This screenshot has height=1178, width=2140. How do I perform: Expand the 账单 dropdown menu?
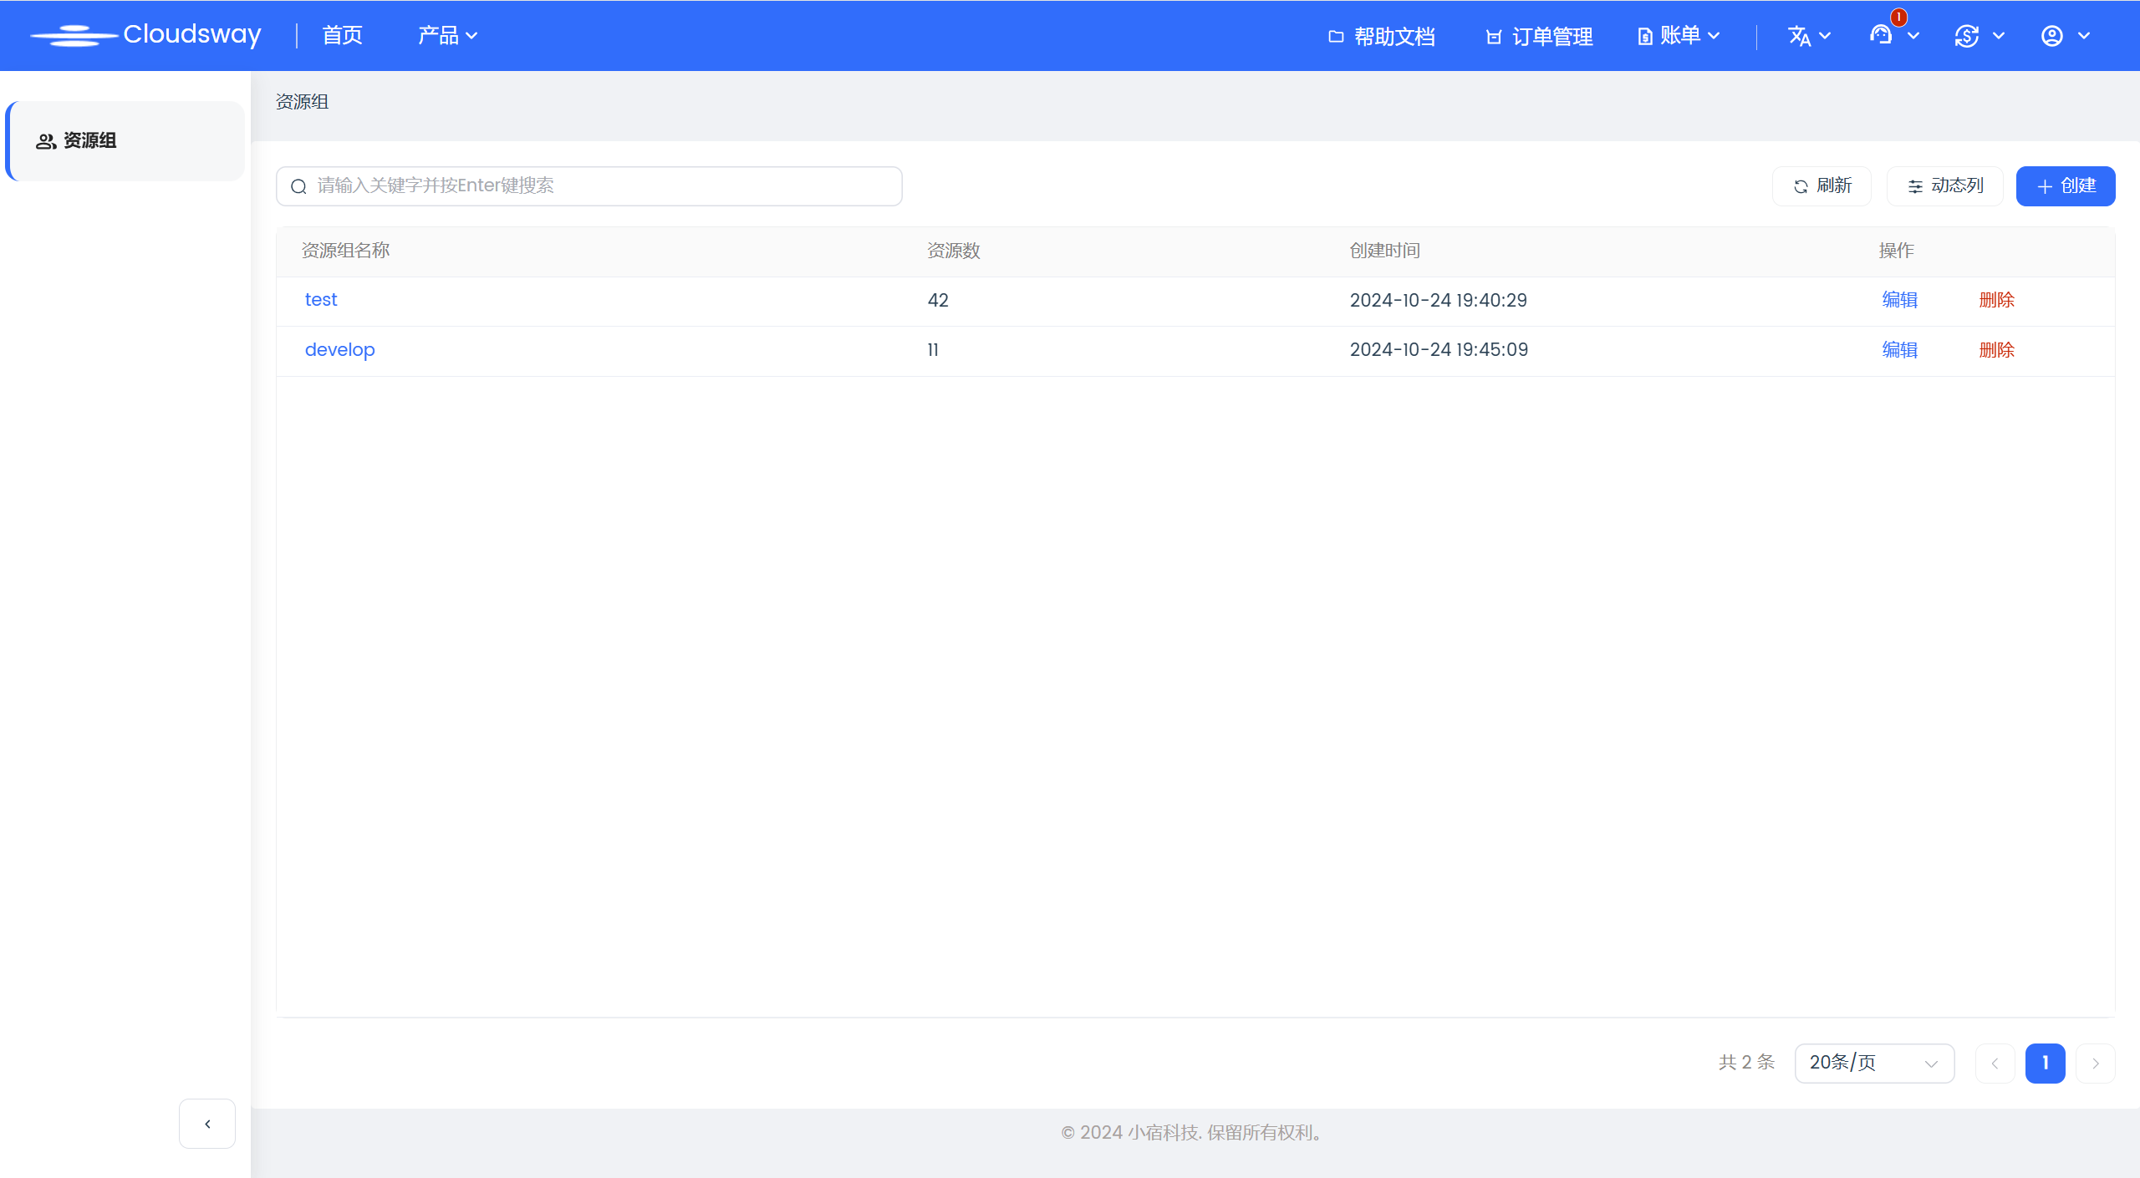(1679, 36)
